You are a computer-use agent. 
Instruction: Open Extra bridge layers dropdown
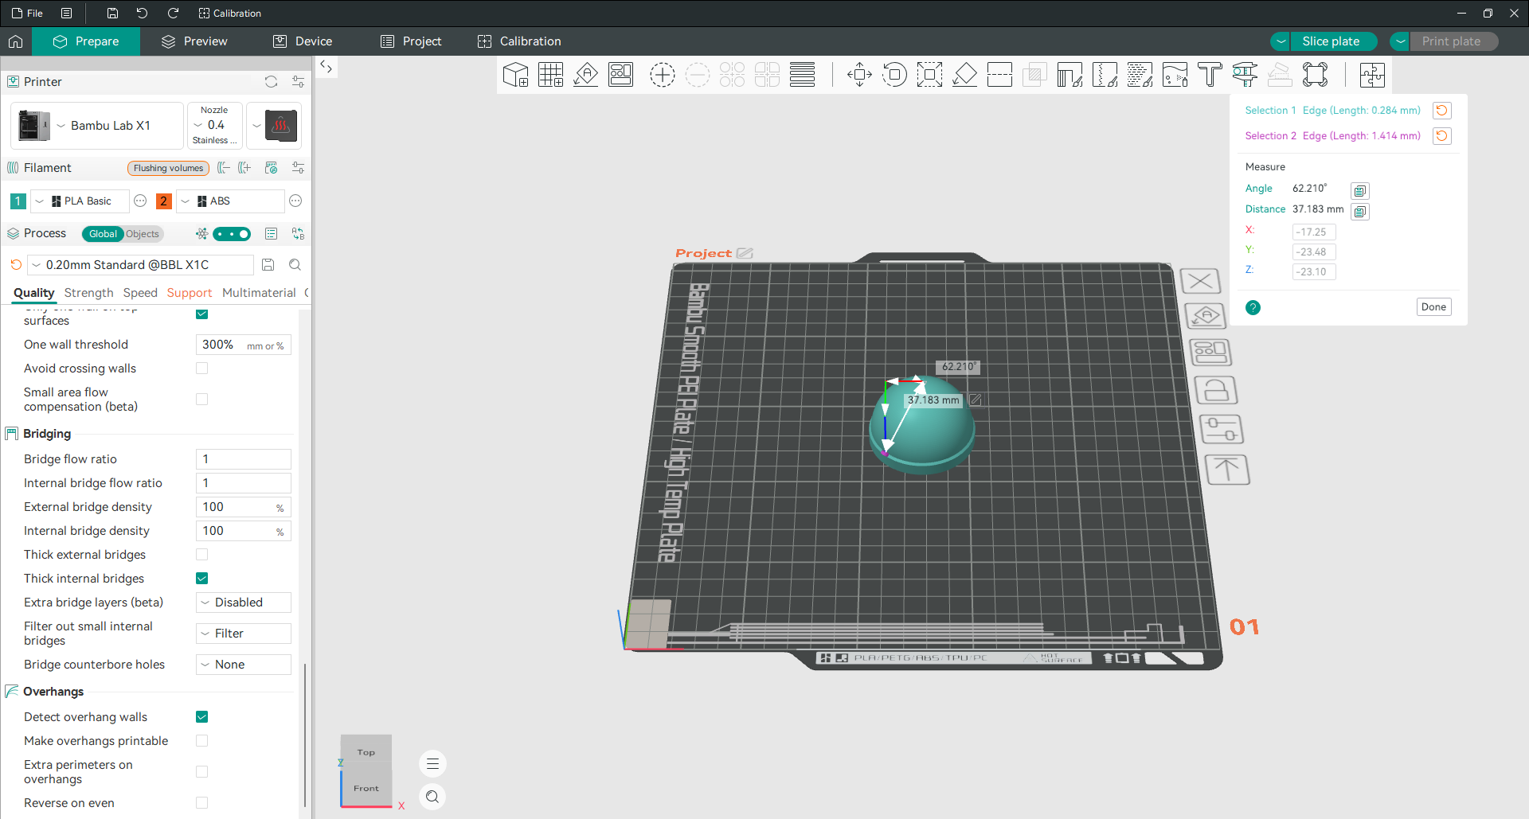coord(244,603)
